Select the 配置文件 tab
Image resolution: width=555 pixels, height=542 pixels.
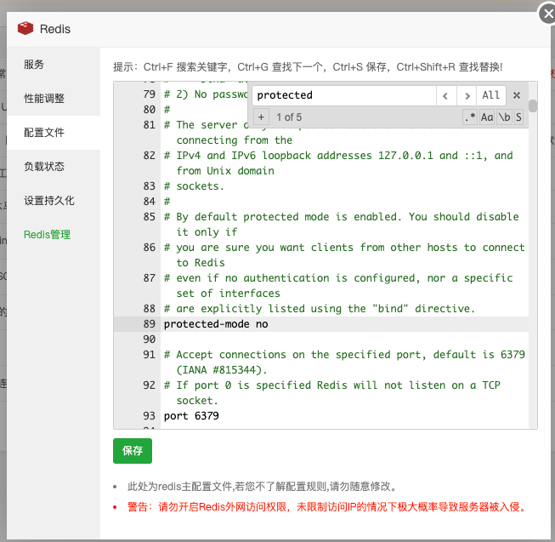54,133
